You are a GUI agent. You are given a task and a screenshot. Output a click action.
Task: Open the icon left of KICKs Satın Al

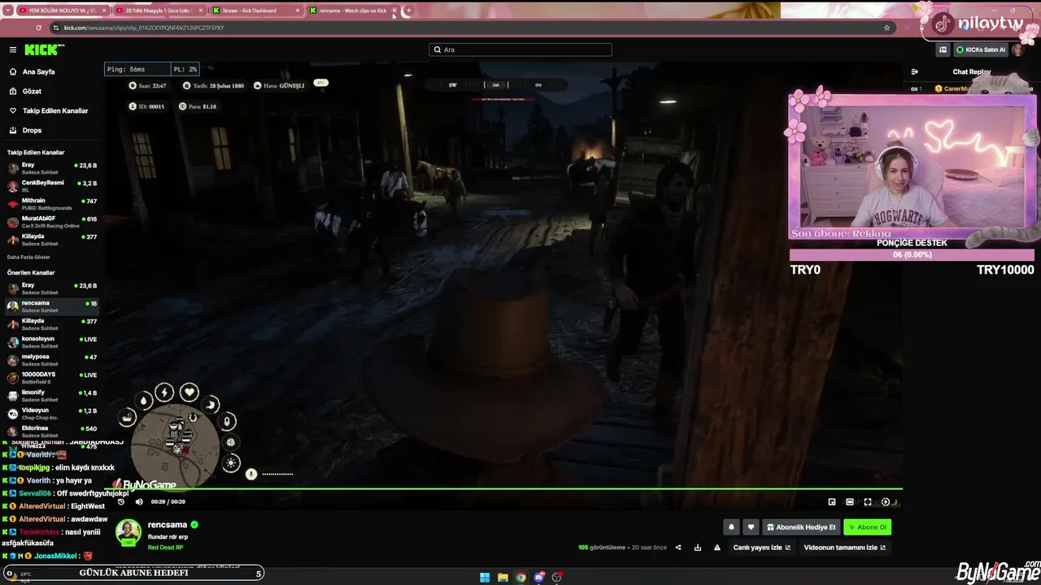tap(943, 50)
